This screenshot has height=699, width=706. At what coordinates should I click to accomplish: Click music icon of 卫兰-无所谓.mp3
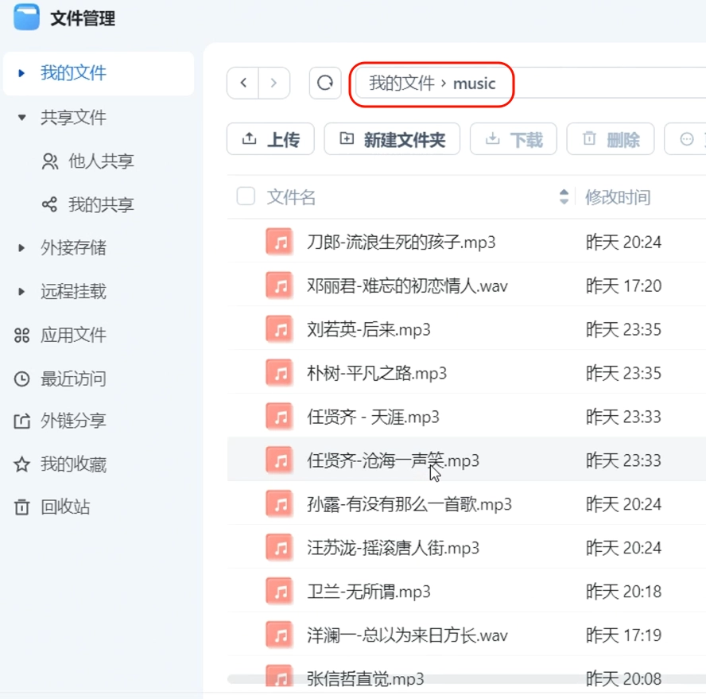[x=280, y=592]
